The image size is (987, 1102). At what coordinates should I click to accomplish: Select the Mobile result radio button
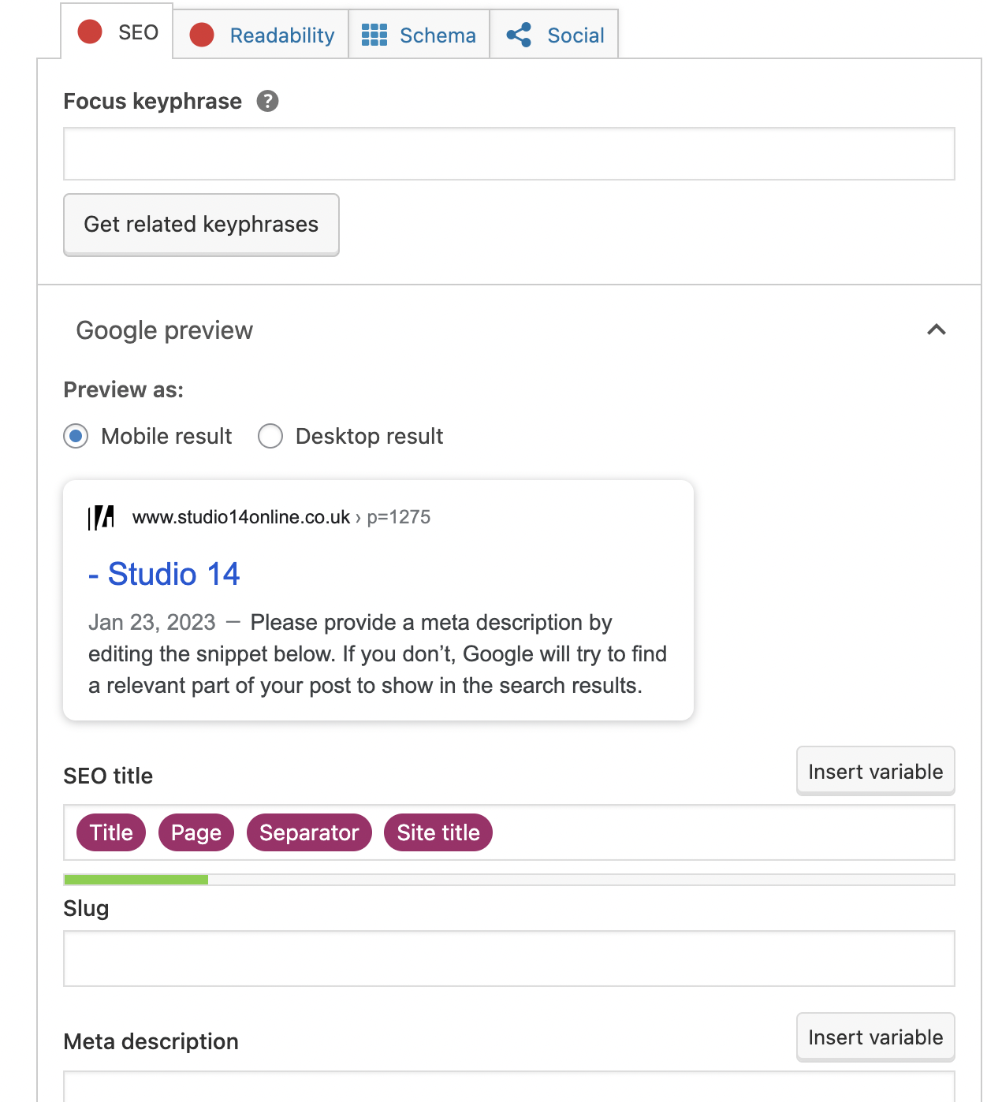(76, 436)
